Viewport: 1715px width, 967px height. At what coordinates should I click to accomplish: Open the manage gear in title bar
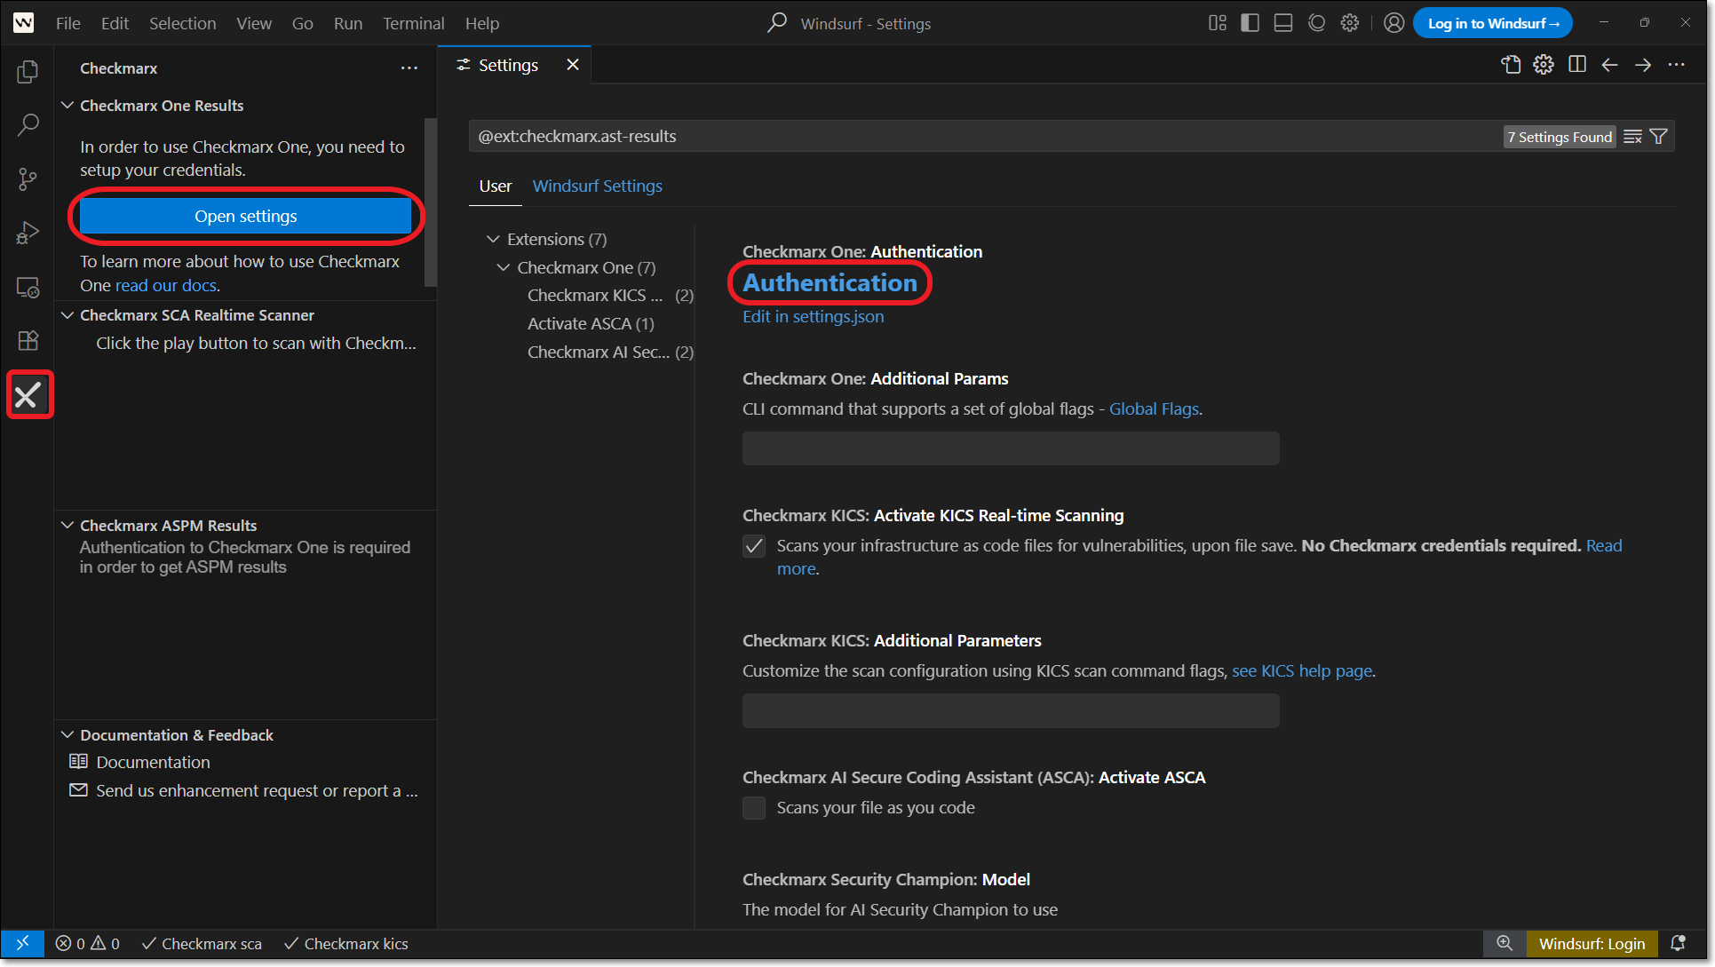point(1350,23)
